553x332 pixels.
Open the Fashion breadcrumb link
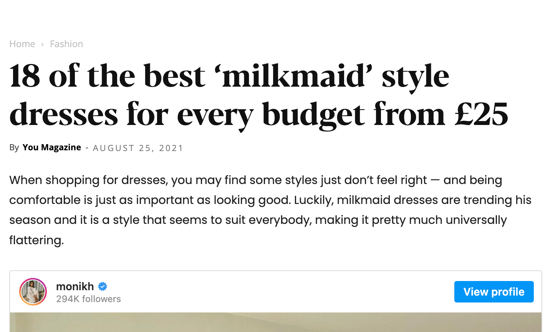click(x=66, y=44)
